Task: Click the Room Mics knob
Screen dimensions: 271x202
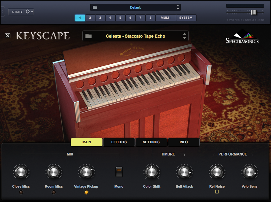Action: [54, 172]
